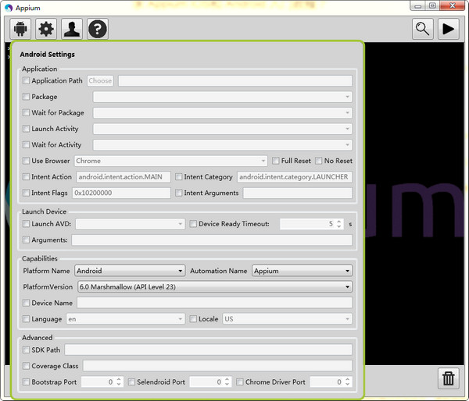The width and height of the screenshot is (469, 401).
Task: Click the Device Name text field
Action: pos(213,303)
